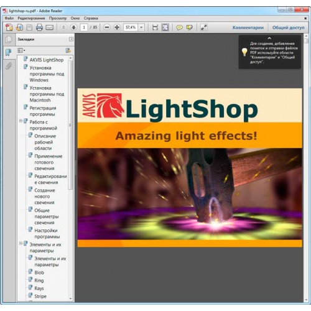Open the zoom level dropdown arrow
Screen dimensions: 311x311
click(x=141, y=27)
